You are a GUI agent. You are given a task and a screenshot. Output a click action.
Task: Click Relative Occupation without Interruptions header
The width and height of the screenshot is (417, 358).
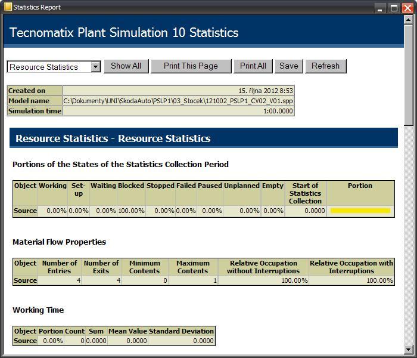(x=263, y=267)
